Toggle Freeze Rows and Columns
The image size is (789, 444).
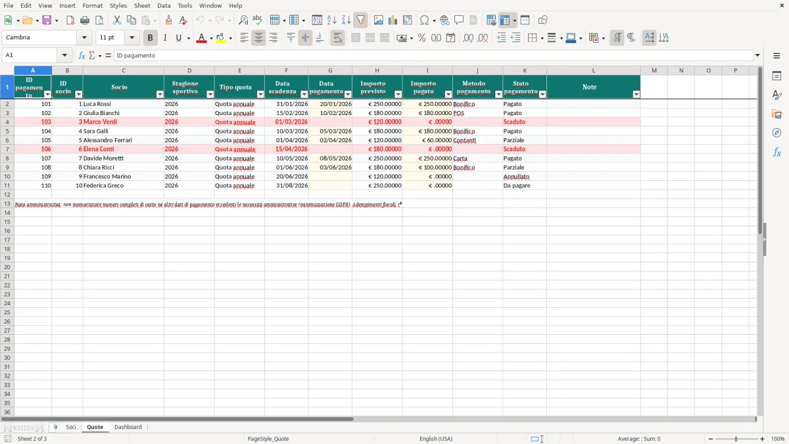pos(505,20)
